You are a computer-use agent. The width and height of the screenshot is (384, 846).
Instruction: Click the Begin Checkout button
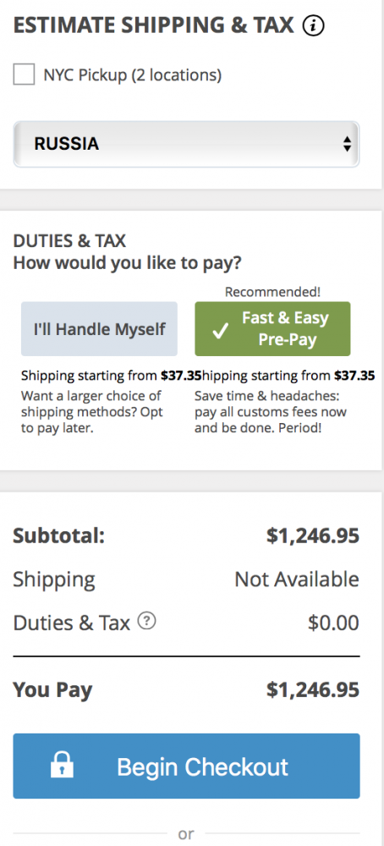coord(186,766)
